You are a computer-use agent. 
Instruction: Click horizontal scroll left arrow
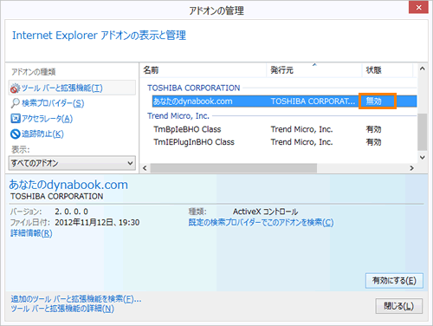(145, 168)
